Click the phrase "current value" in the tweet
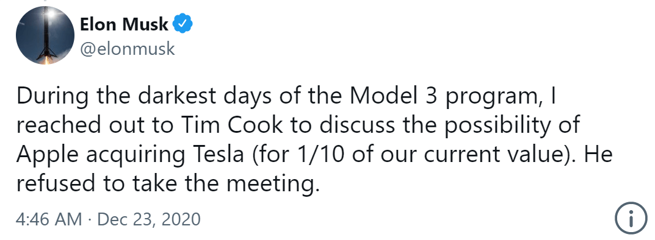Screen dimensions: 655x240 click(x=492, y=154)
